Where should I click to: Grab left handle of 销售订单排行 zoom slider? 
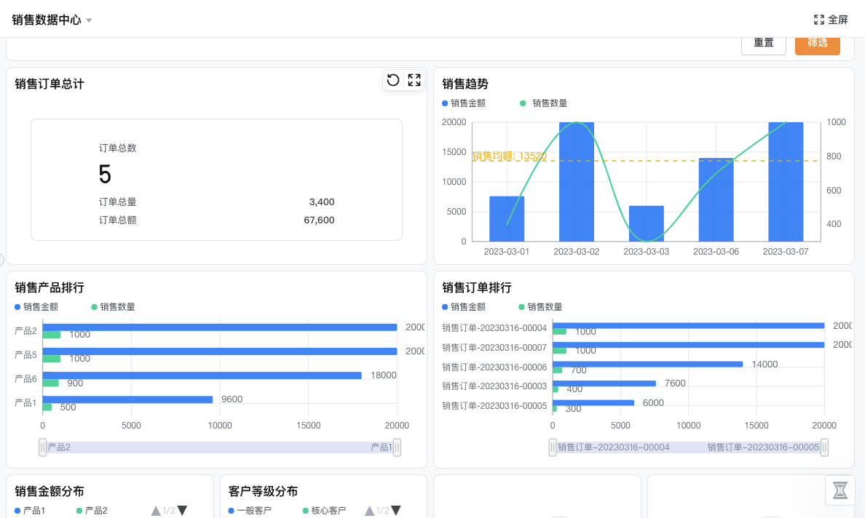(552, 447)
